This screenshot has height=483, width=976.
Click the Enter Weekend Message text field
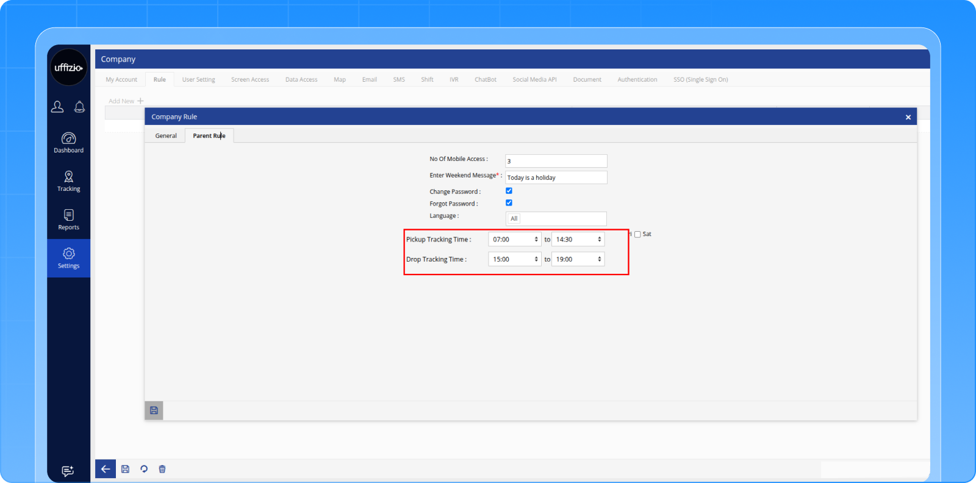coord(556,177)
